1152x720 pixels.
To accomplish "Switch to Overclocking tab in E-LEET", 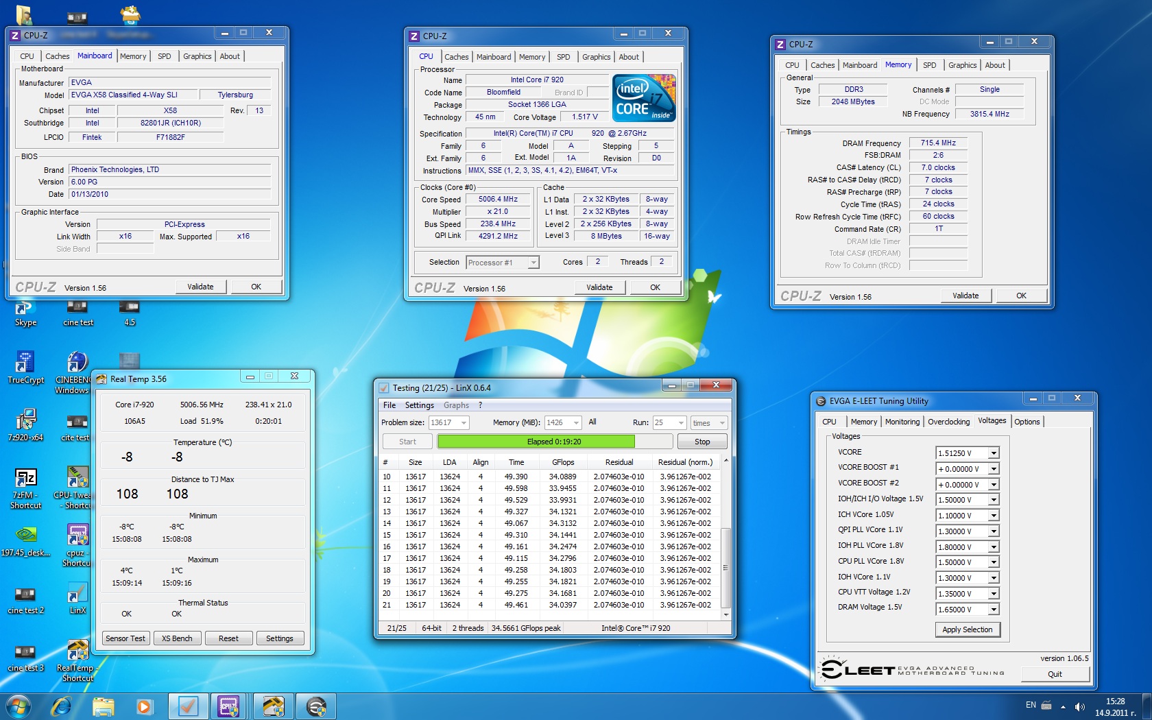I will coord(948,422).
